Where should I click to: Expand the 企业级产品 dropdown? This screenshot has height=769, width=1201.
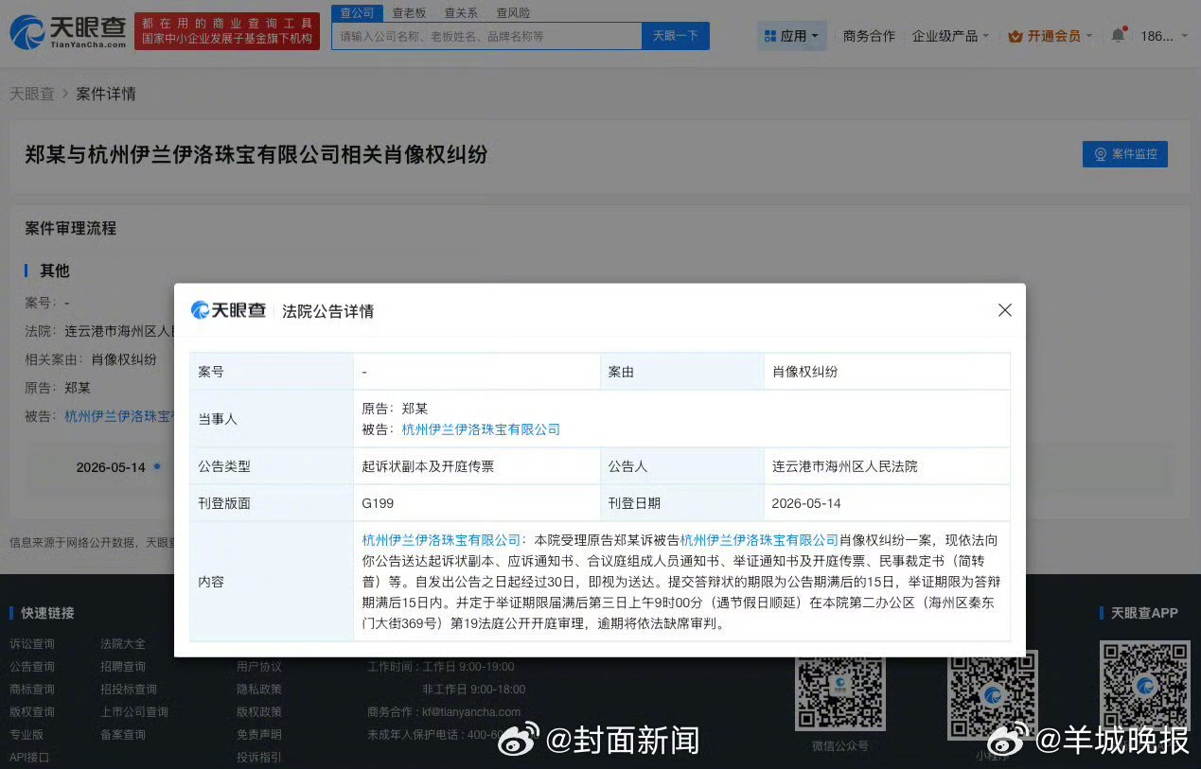click(950, 36)
